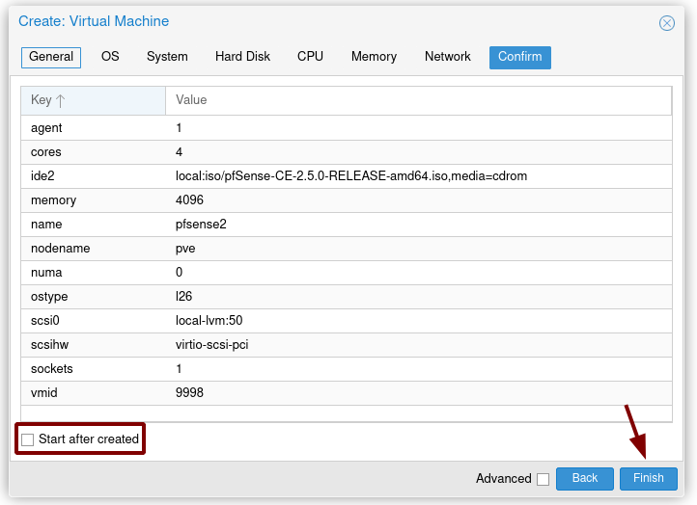
Task: Select the name pfsense2 row
Action: (347, 225)
